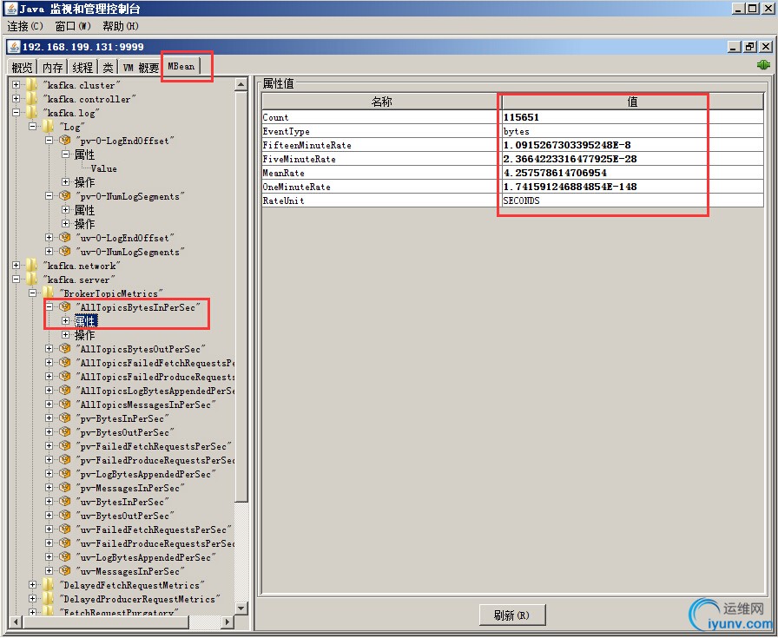Screen dimensions: 778x638
Task: Click the Java icon beside 192.168.199.131:9999
Action: click(x=14, y=47)
